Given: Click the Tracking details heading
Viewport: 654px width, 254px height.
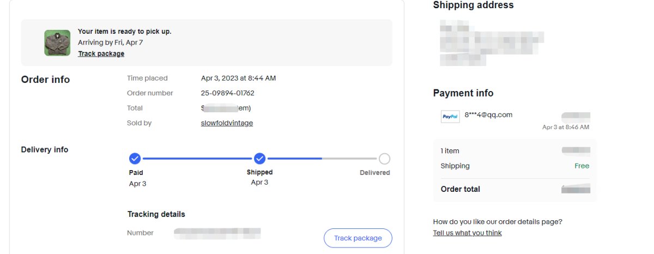Looking at the screenshot, I should click(x=156, y=214).
